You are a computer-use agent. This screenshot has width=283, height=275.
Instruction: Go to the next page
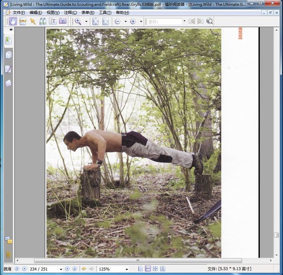tap(67, 269)
